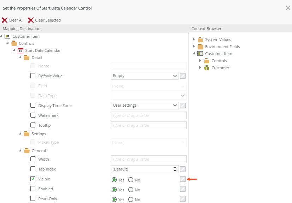292x203 pixels.
Task: Close the properties dialog
Action: click(288, 8)
